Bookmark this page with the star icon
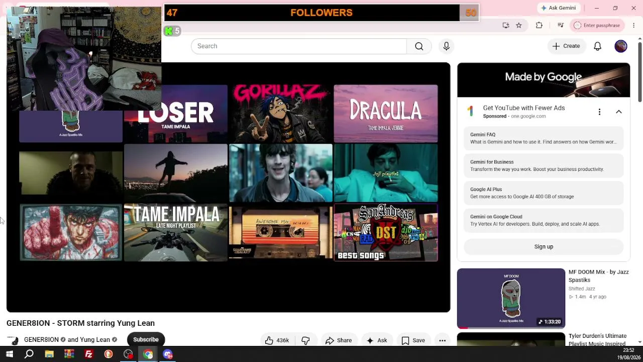 (x=519, y=25)
